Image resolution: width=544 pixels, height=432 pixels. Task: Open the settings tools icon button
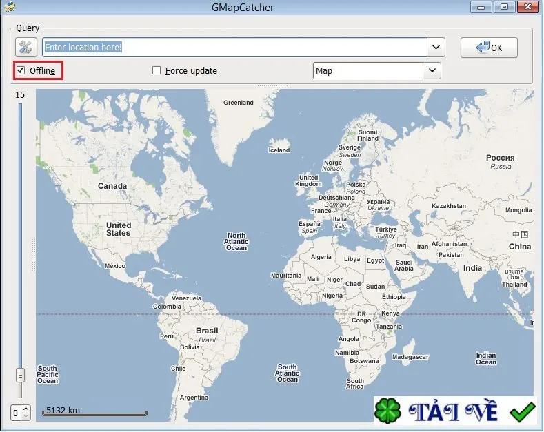pos(26,47)
